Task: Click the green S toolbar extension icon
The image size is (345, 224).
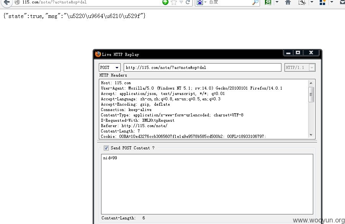Action: point(268,2)
